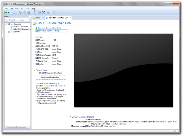Image resolution: width=183 pixels, height=136 pixels.
Task: Collapse the Devices section
Action: coord(34,37)
